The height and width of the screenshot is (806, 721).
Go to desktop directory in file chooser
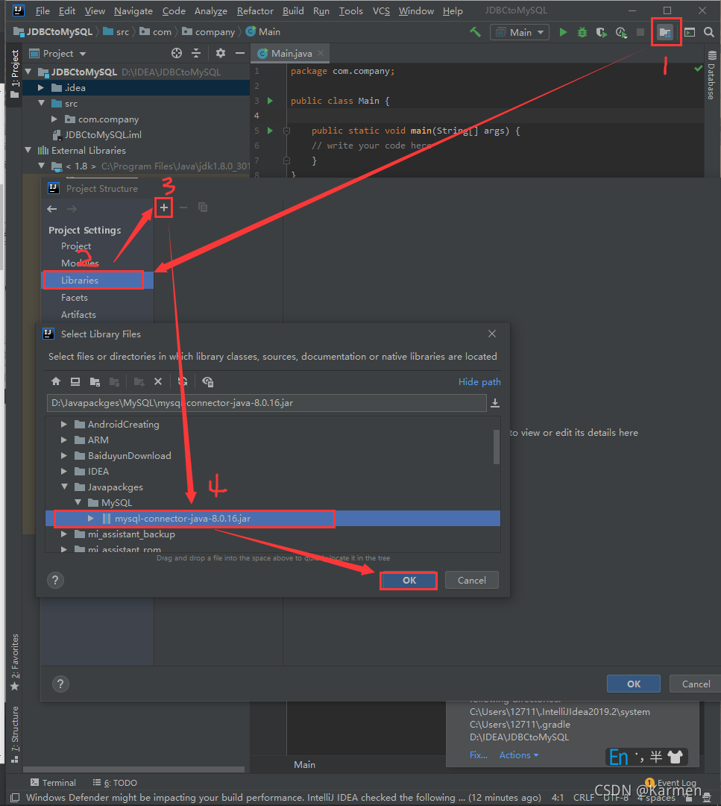tap(75, 381)
